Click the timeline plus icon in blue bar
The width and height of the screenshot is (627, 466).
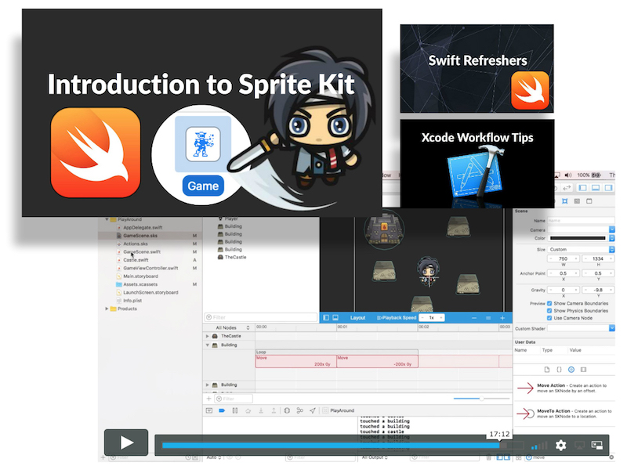(x=502, y=318)
